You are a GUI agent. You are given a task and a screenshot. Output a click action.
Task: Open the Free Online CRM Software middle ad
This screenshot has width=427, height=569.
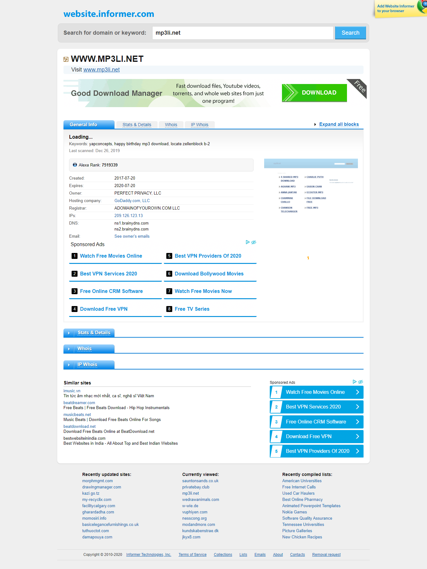click(x=111, y=291)
